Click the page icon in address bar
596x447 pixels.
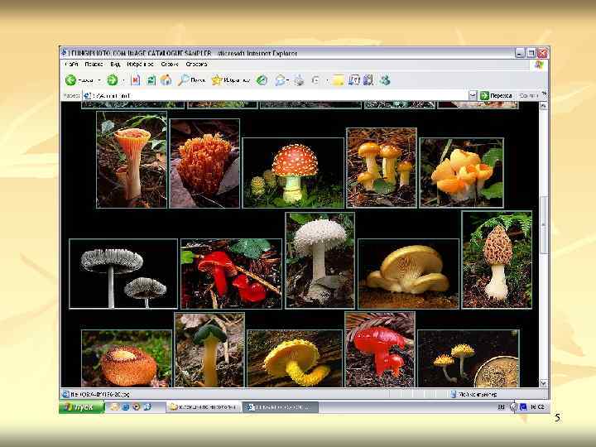[88, 96]
